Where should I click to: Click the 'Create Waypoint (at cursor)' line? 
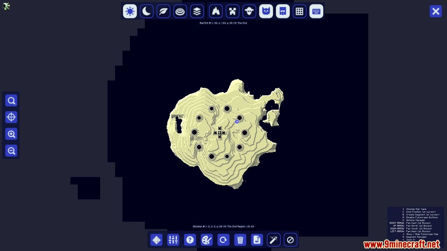click(x=423, y=215)
